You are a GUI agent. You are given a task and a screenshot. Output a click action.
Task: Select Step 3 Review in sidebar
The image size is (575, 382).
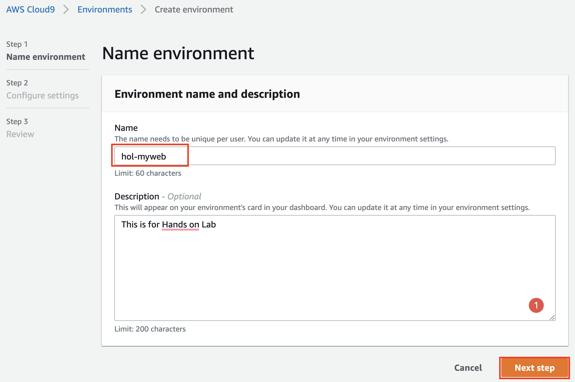pos(20,128)
